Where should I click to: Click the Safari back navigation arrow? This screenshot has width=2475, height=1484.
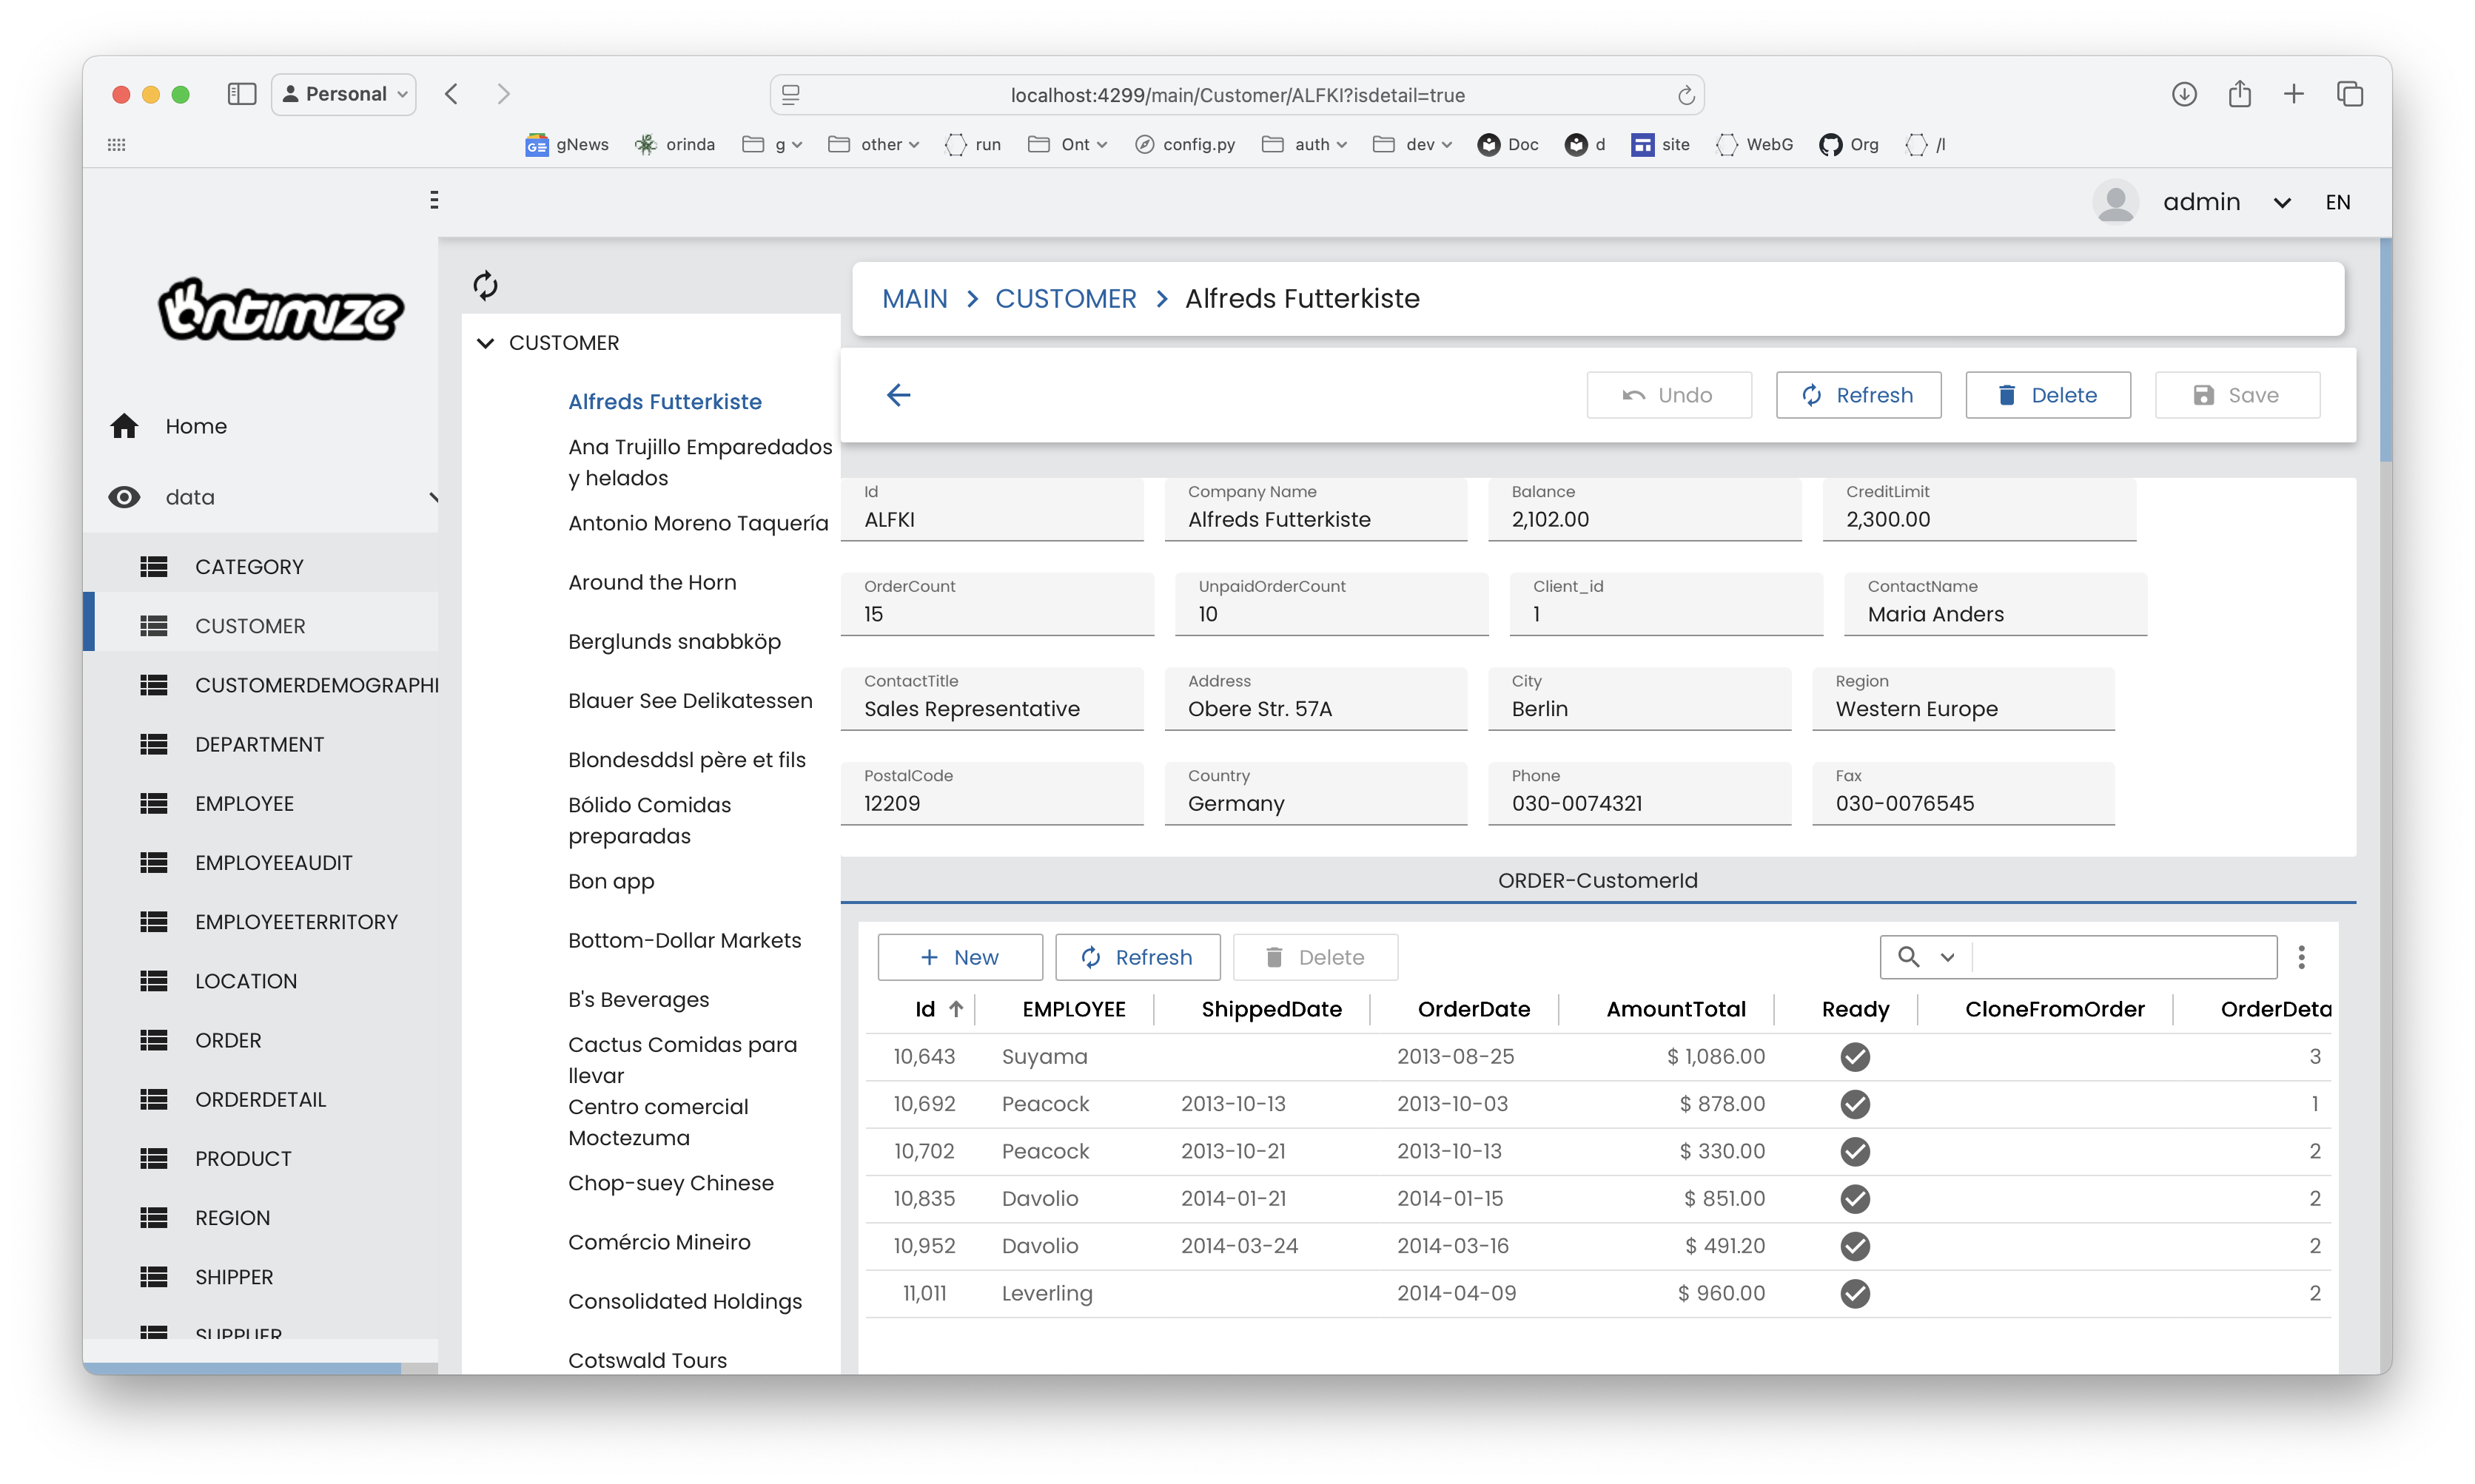click(451, 94)
